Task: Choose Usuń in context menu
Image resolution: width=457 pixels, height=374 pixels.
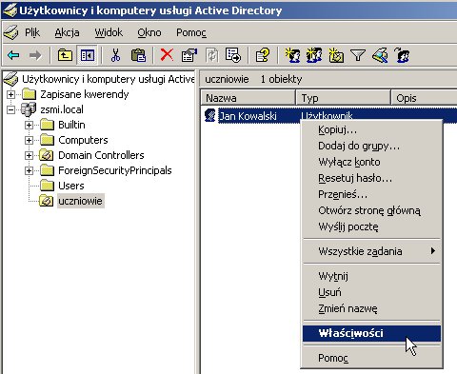Action: pyautogui.click(x=371, y=292)
